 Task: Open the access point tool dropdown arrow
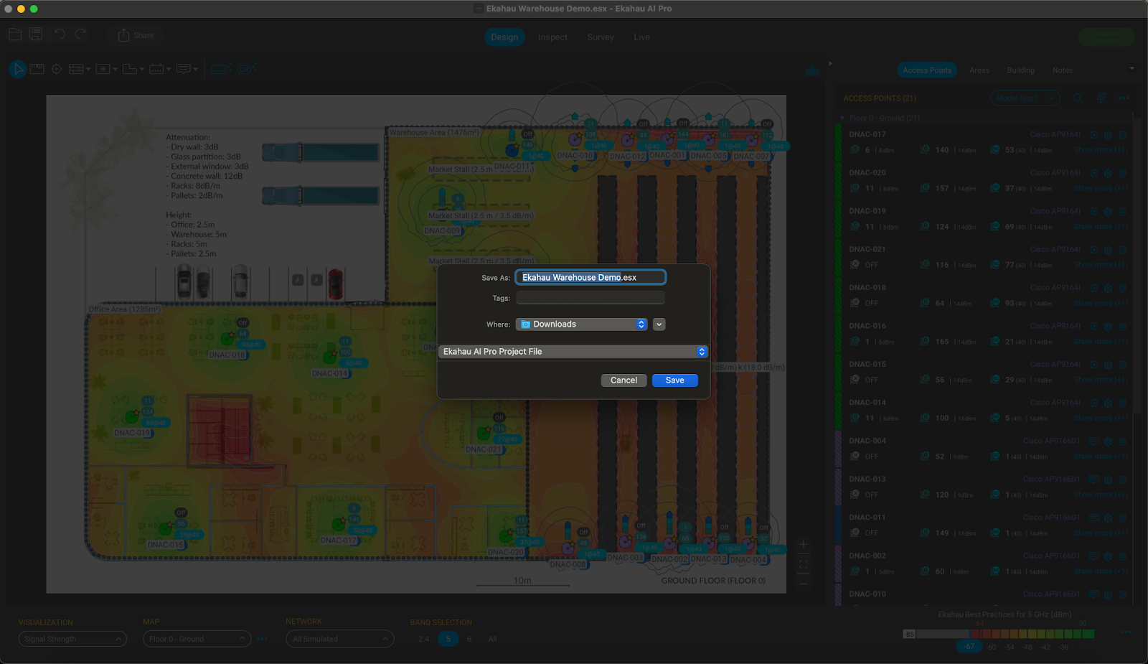tap(169, 70)
